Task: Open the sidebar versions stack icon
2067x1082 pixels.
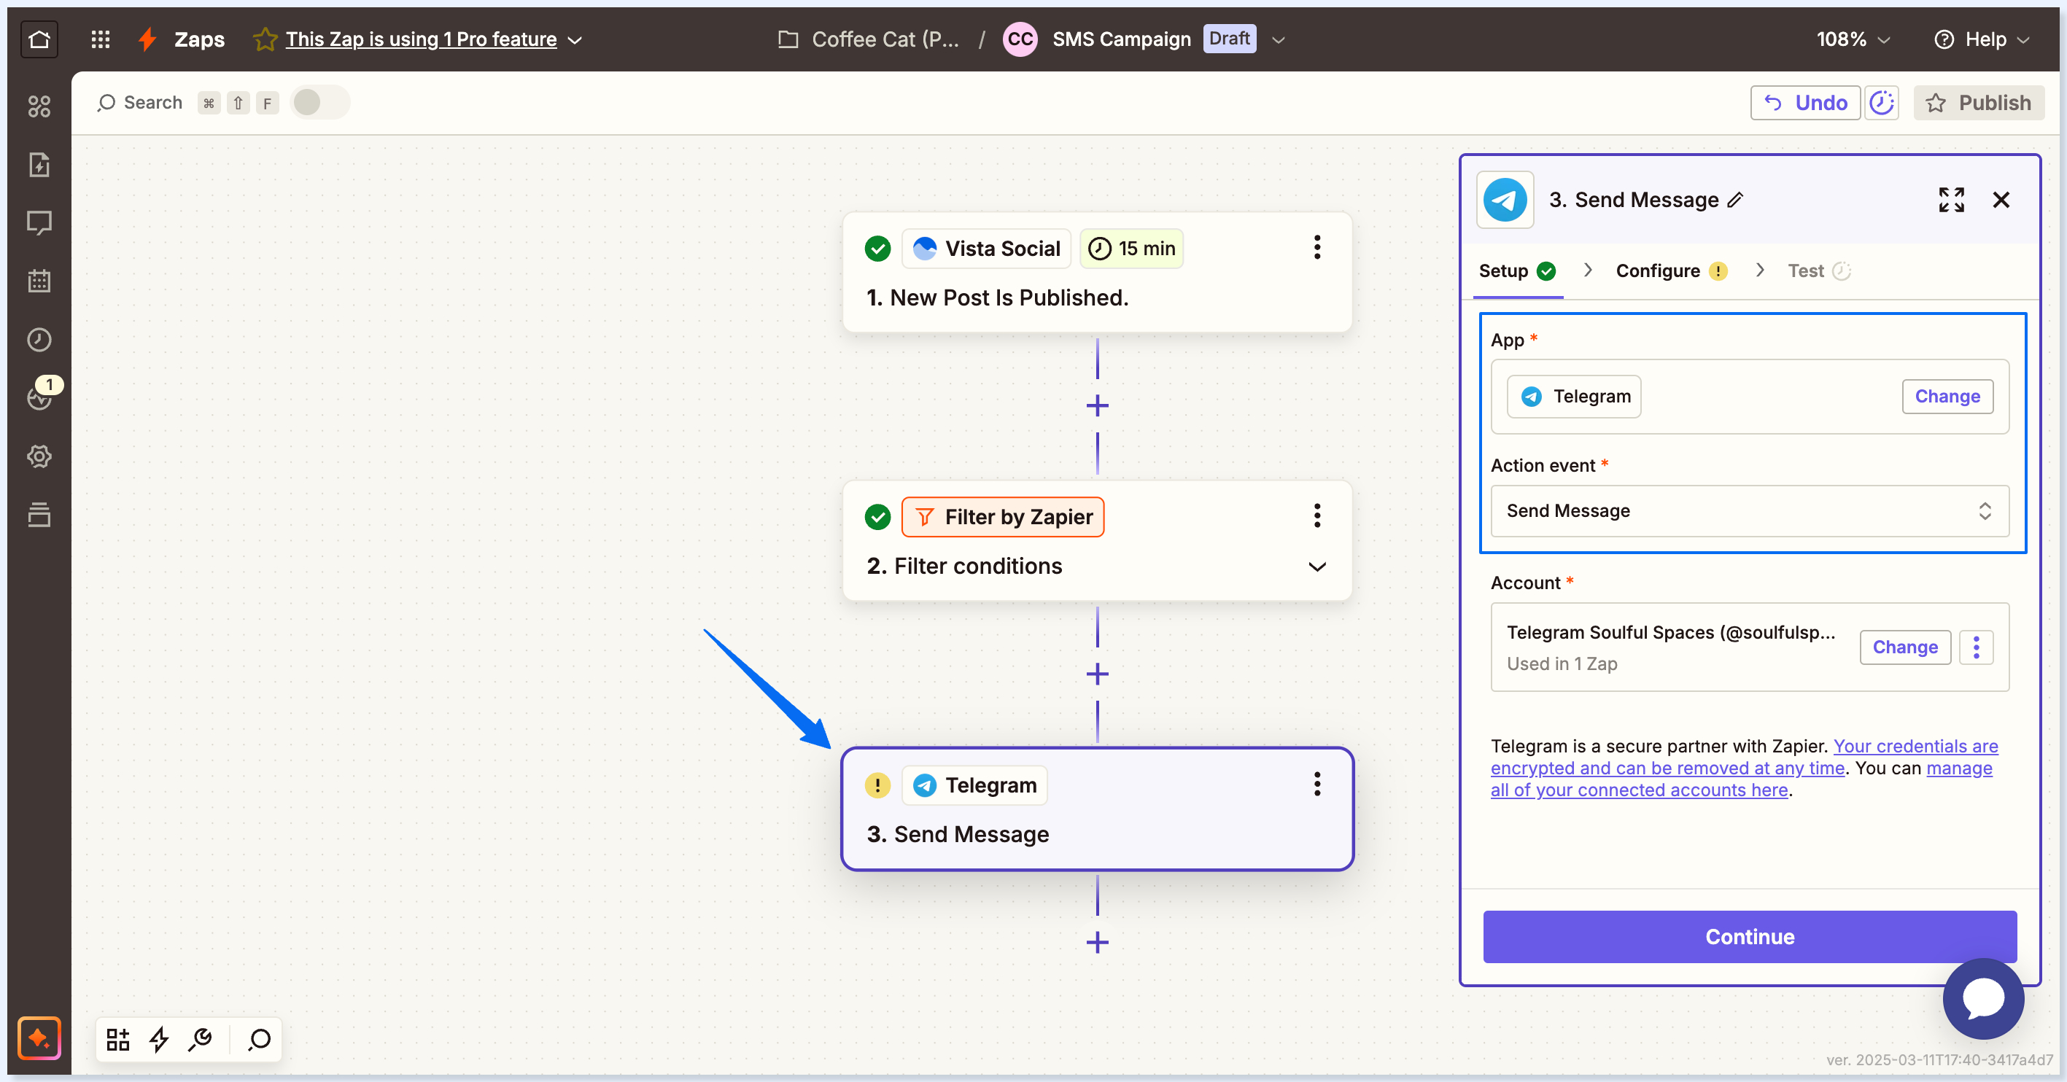Action: click(39, 515)
